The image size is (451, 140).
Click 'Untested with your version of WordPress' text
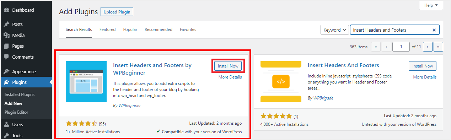point(399,124)
